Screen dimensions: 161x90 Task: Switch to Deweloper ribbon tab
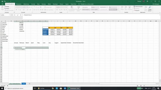(x=55, y=4)
